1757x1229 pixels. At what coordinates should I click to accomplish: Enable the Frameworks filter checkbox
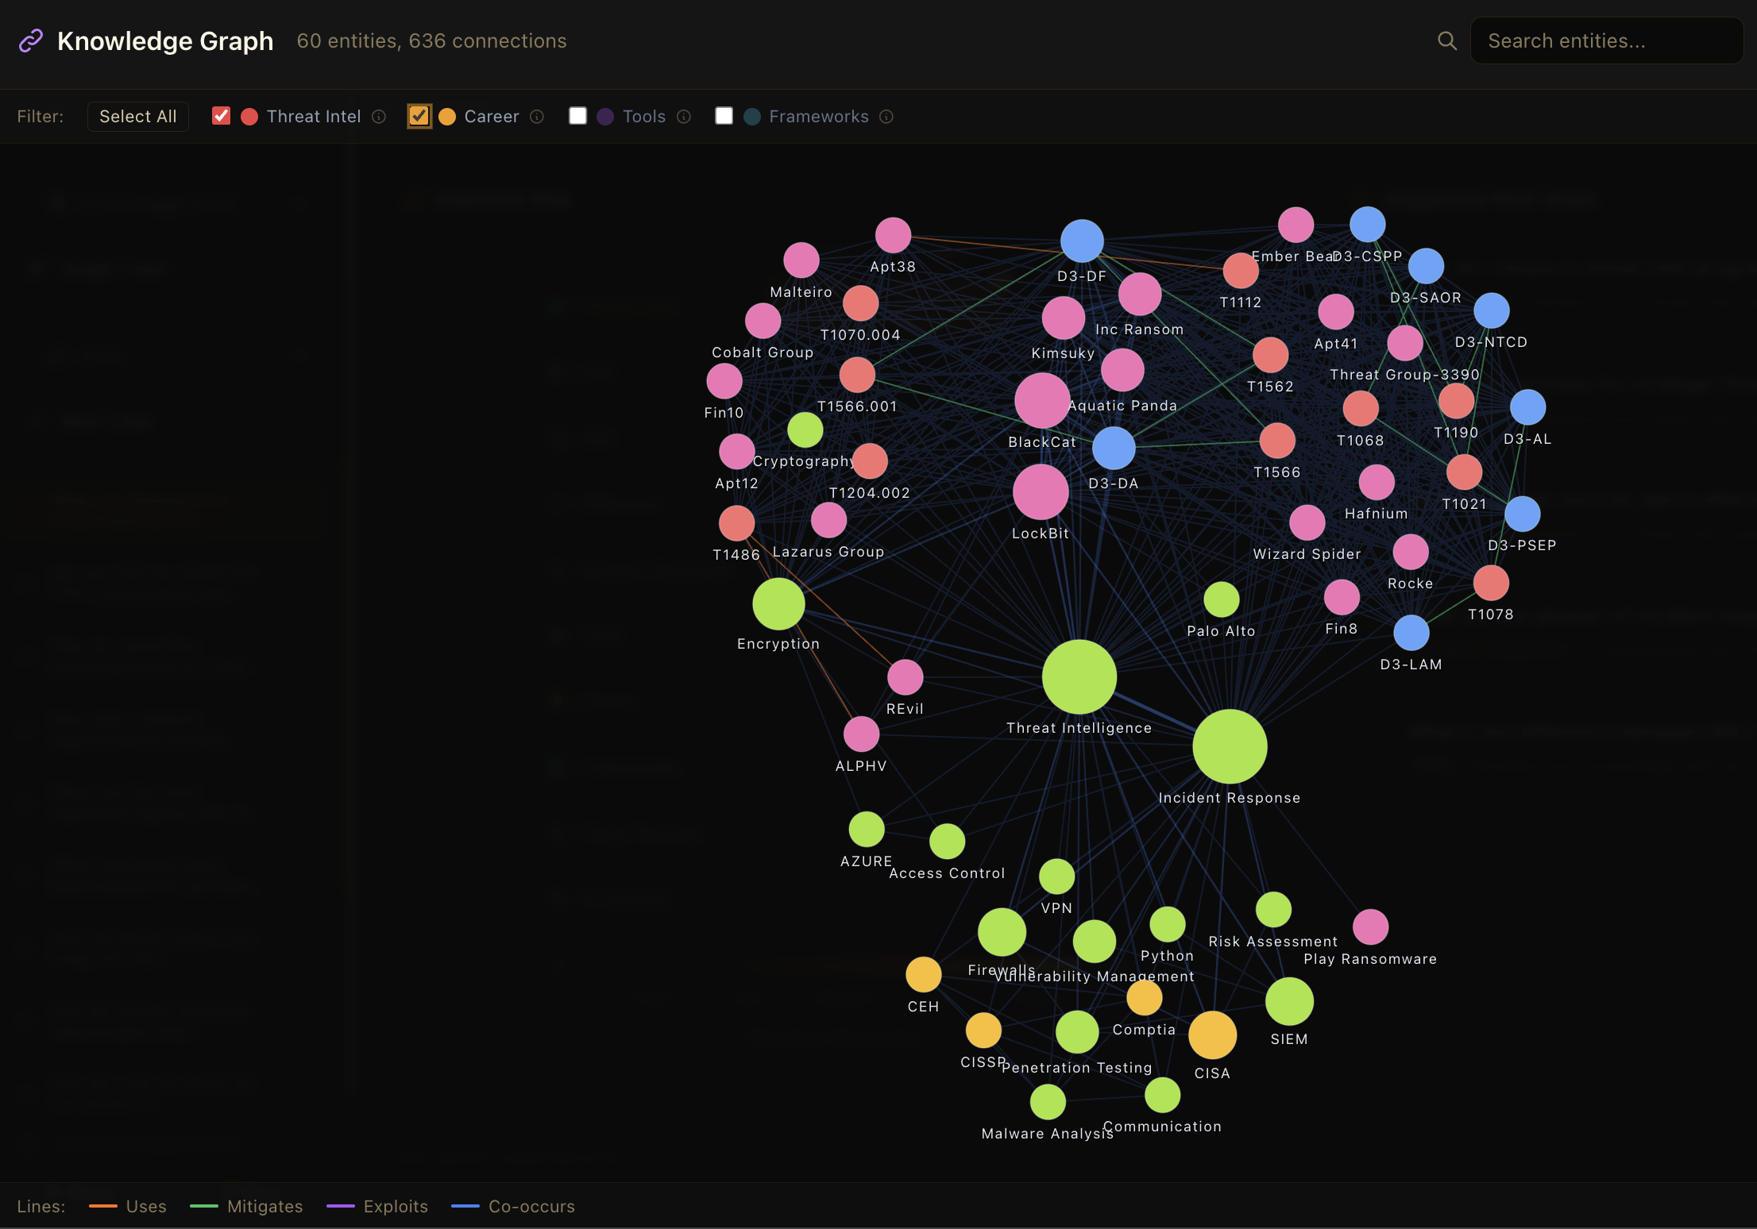point(724,116)
